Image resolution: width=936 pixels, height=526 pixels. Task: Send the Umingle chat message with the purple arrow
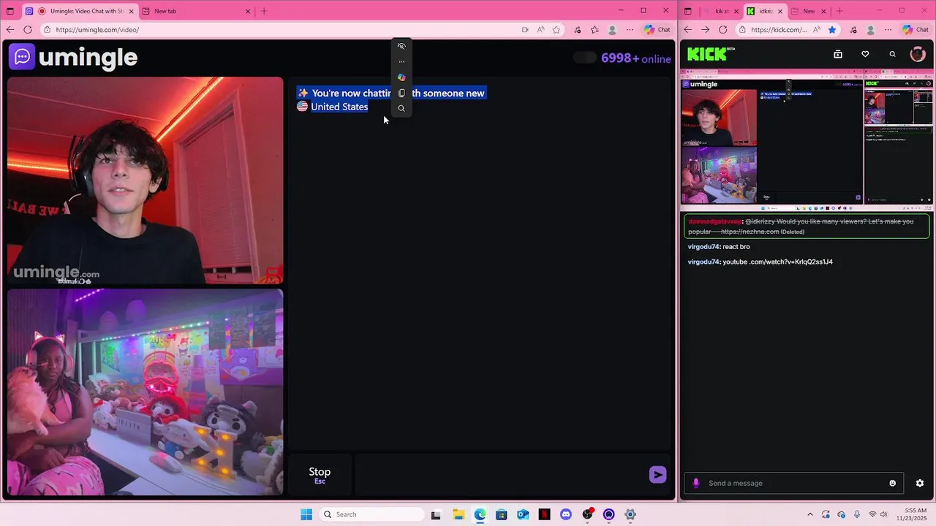pos(657,475)
